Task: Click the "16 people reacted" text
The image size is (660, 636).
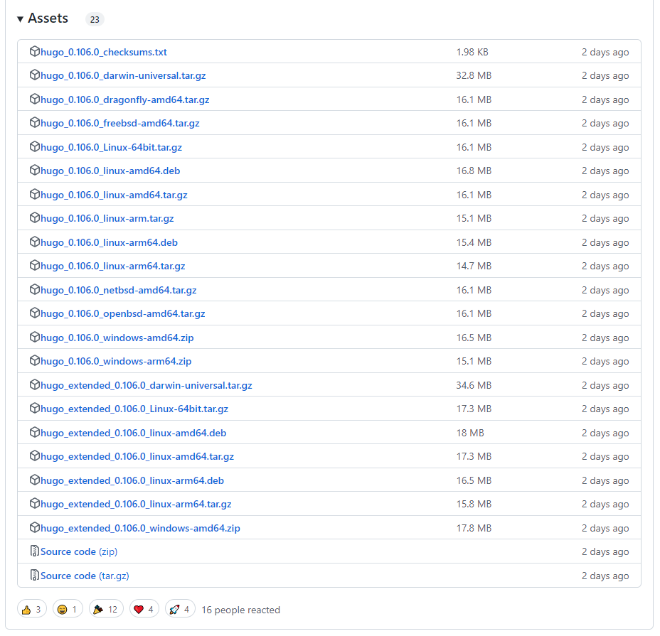Action: tap(241, 610)
